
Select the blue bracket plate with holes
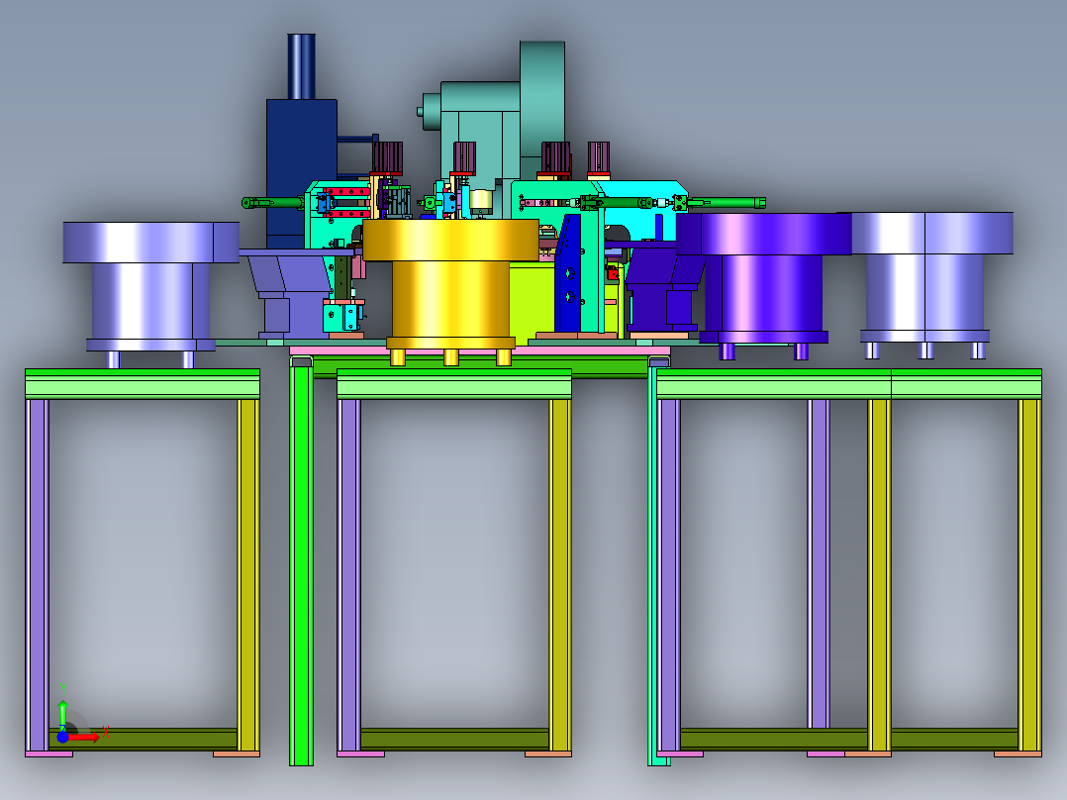click(x=567, y=273)
